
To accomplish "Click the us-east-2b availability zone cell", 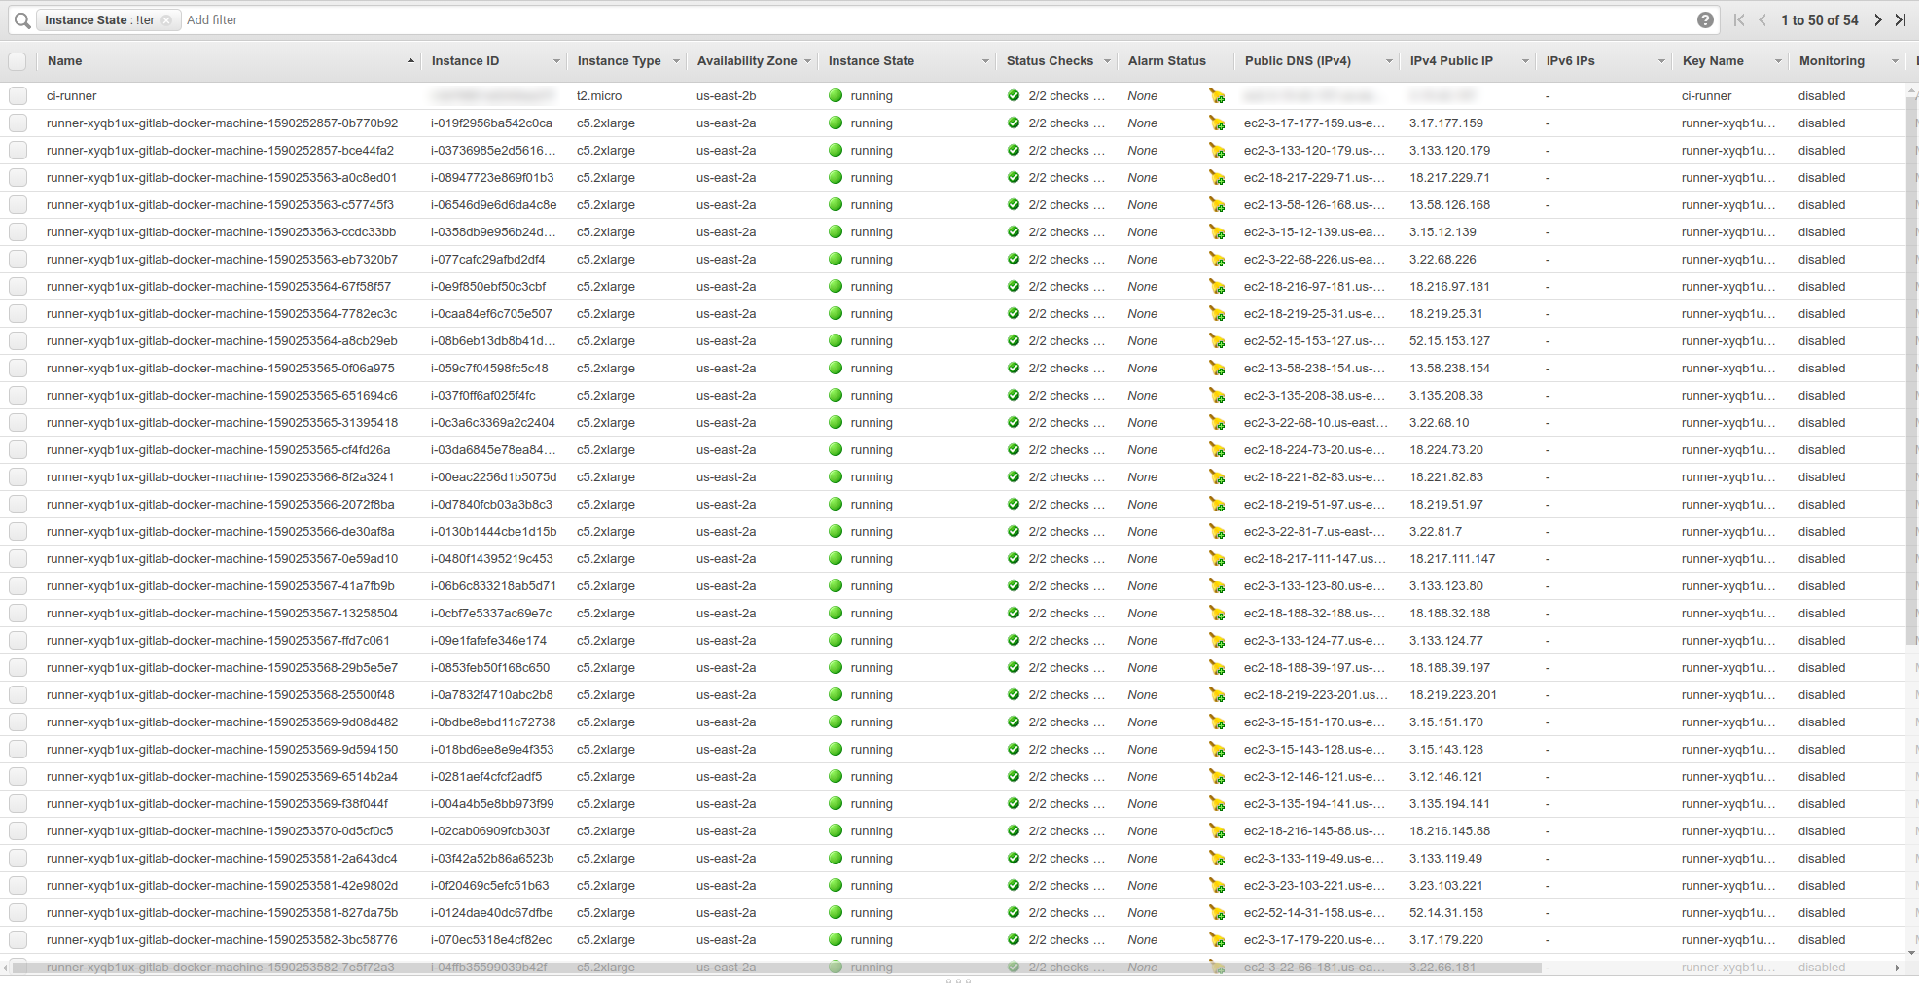I will [726, 96].
